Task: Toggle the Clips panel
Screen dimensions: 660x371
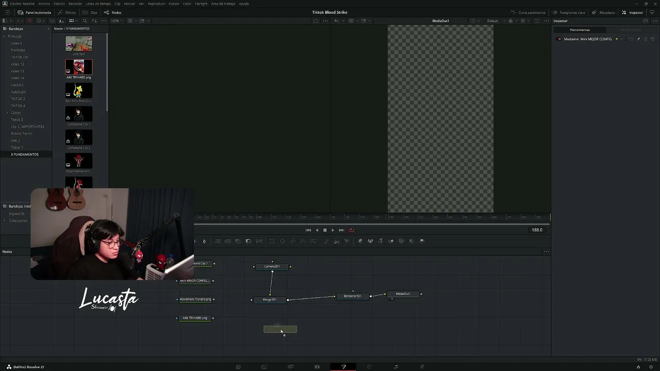Action: [90, 12]
